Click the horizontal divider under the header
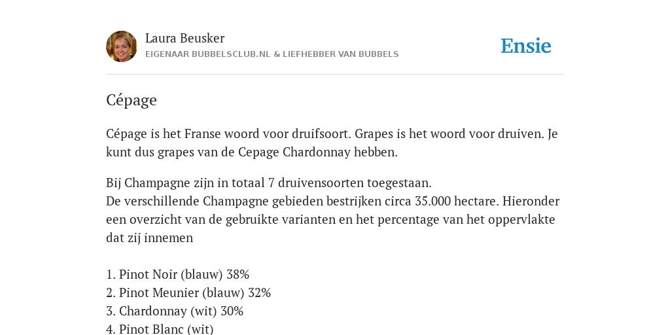 pos(335,75)
